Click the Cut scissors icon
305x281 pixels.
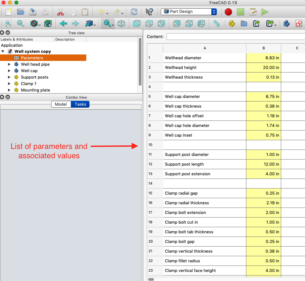coord(60,12)
